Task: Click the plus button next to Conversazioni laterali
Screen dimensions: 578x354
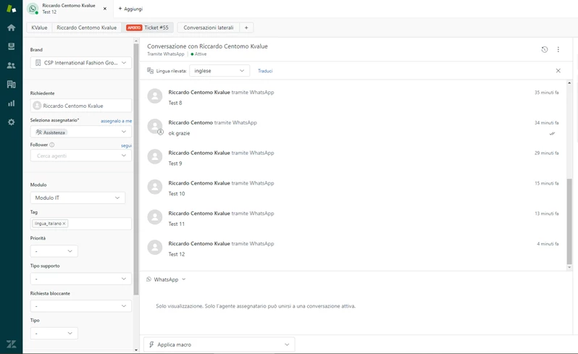Action: pyautogui.click(x=246, y=28)
